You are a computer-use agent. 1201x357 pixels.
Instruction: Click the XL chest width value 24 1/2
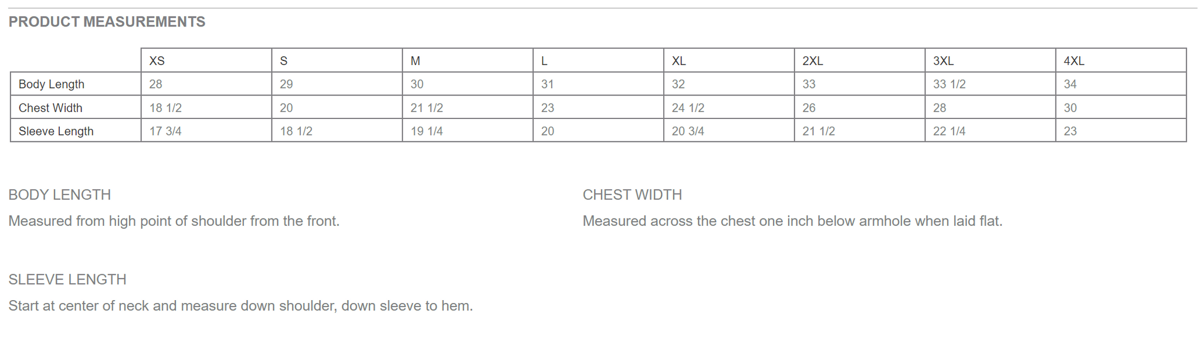688,108
